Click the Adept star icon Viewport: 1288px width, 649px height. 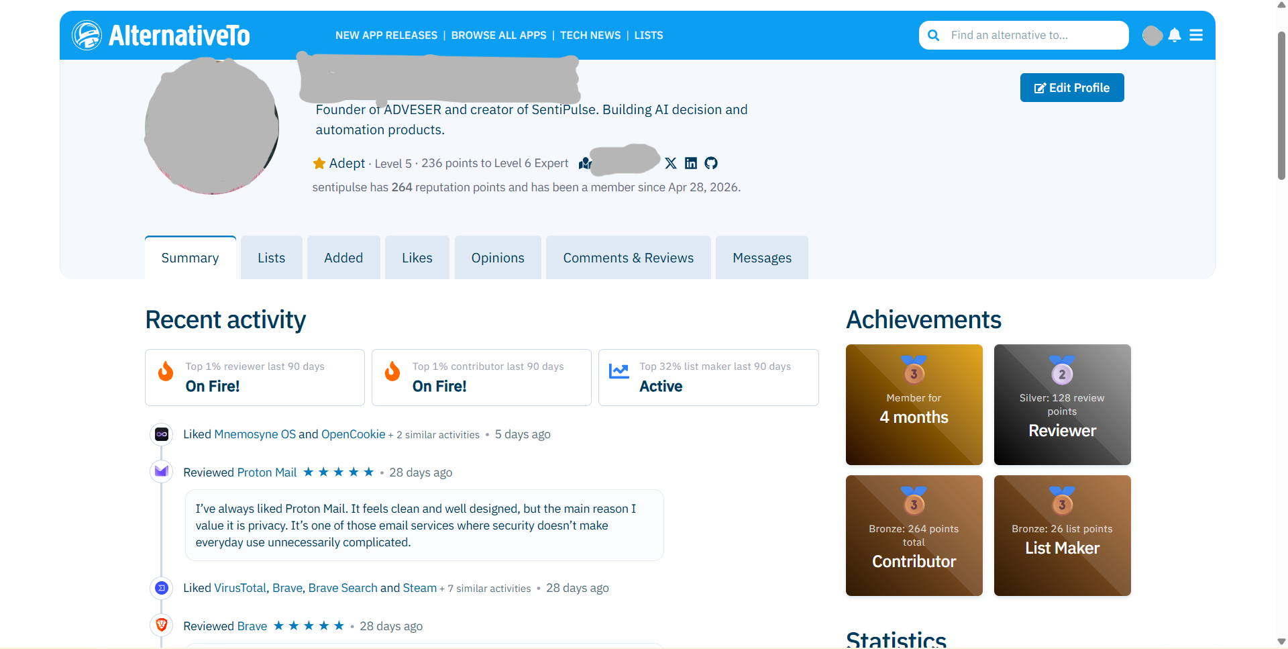point(319,163)
